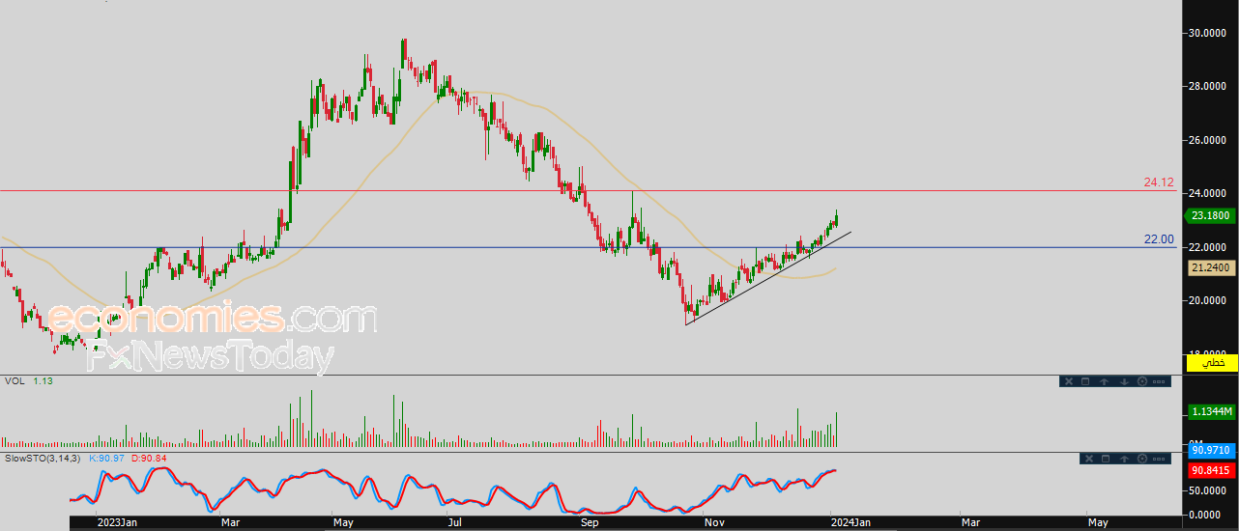Maximize the SlowSTO indicator panel
The image size is (1239, 531).
coord(1106,459)
